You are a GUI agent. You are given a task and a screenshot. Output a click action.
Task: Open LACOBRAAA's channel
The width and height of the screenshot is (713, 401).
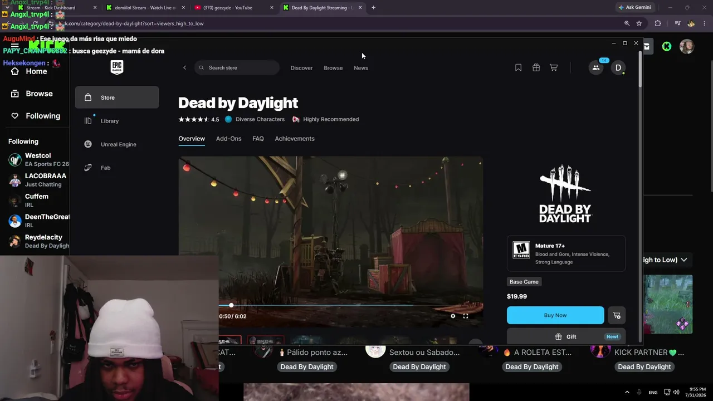pos(38,180)
